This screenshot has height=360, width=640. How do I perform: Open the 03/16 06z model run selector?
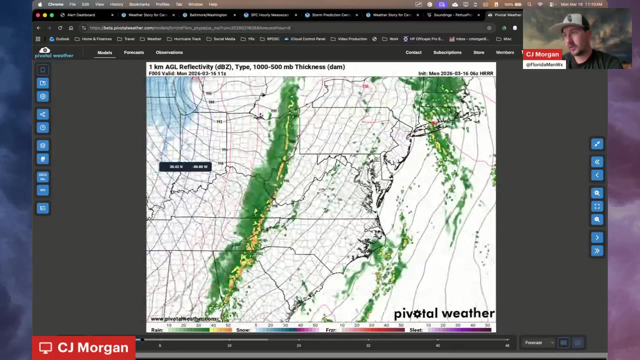coord(42,177)
